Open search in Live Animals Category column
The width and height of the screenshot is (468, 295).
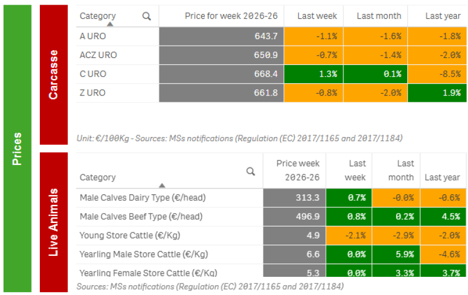coord(250,171)
